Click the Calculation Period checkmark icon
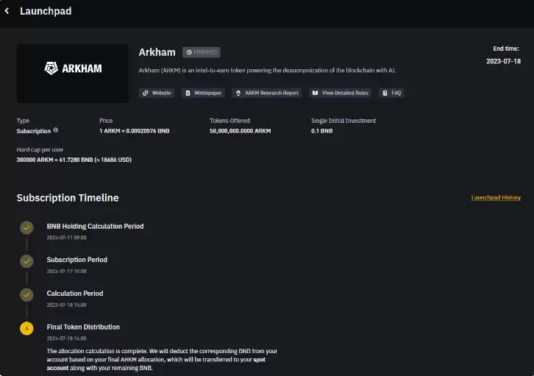The width and height of the screenshot is (534, 376). (x=26, y=295)
